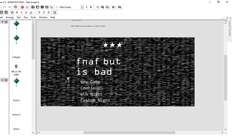Screen dimensions: 232x136
Task: Click the center-in-frame icon
Action: click(55, 13)
